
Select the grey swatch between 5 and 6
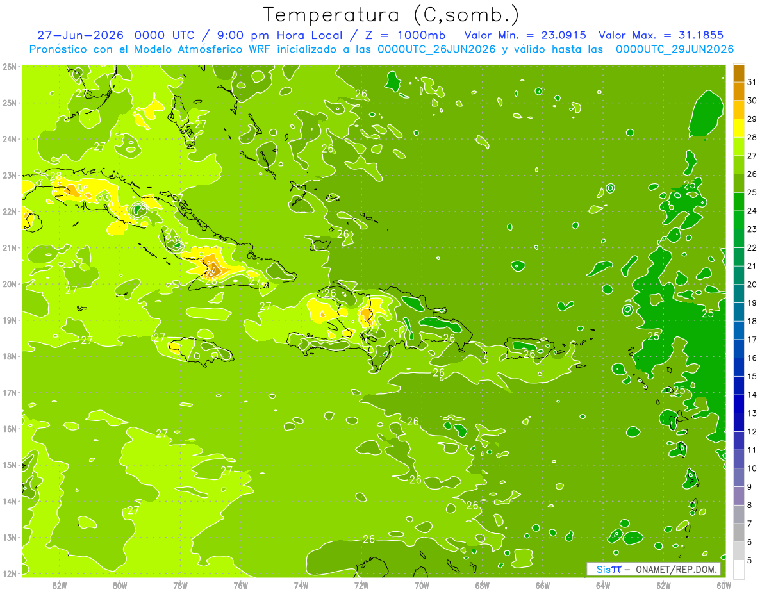[x=738, y=551]
